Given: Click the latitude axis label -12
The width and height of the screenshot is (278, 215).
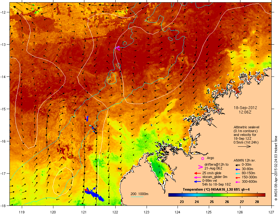Looking at the screenshot, I should [x=3, y=12].
